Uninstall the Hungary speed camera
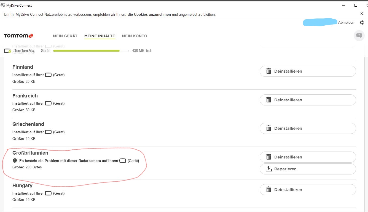The width and height of the screenshot is (368, 212). click(x=308, y=190)
